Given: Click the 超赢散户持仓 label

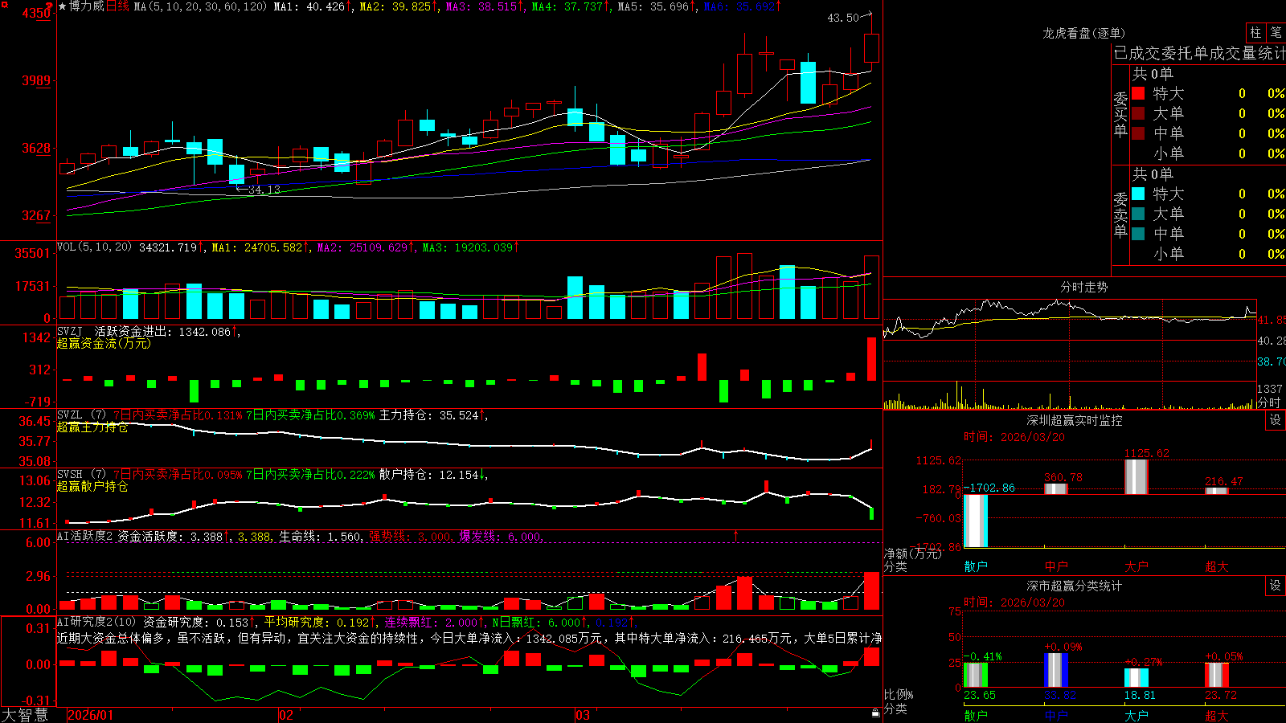Looking at the screenshot, I should point(92,486).
